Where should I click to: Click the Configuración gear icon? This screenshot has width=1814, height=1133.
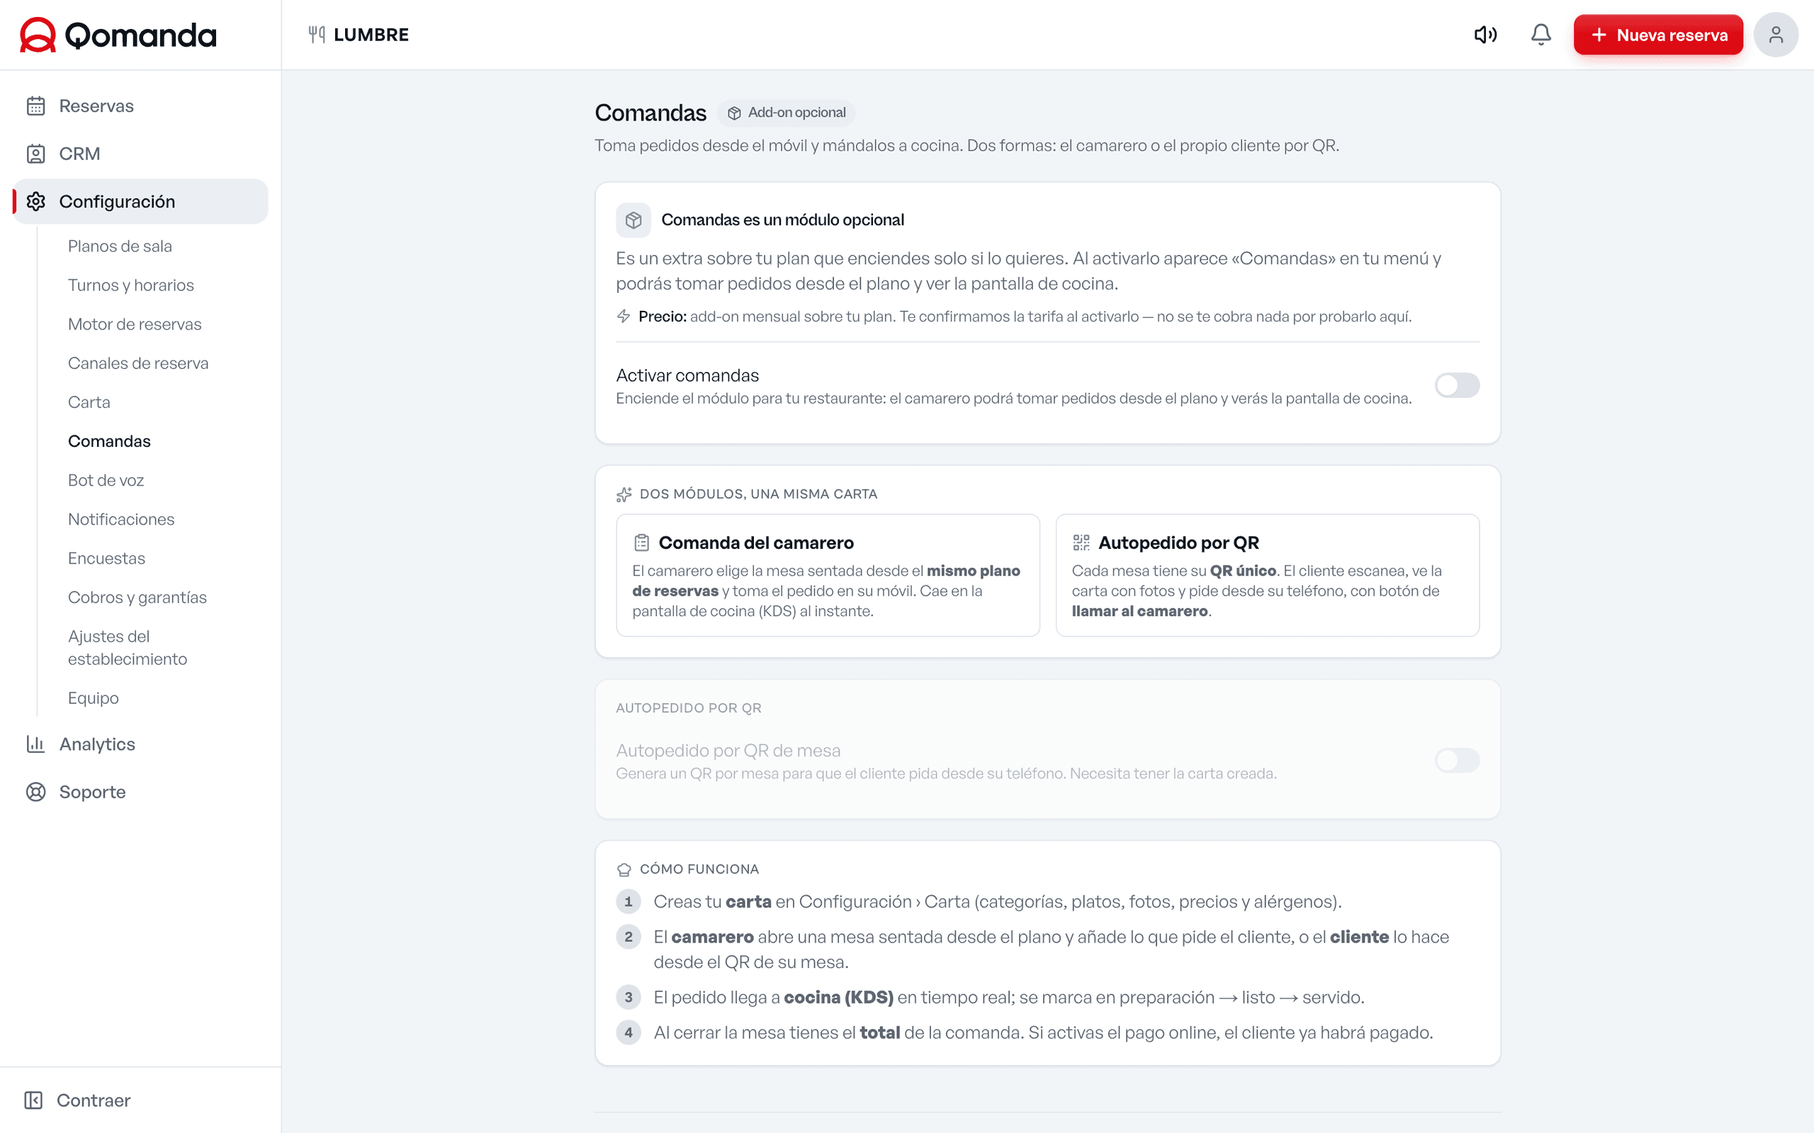click(x=36, y=202)
